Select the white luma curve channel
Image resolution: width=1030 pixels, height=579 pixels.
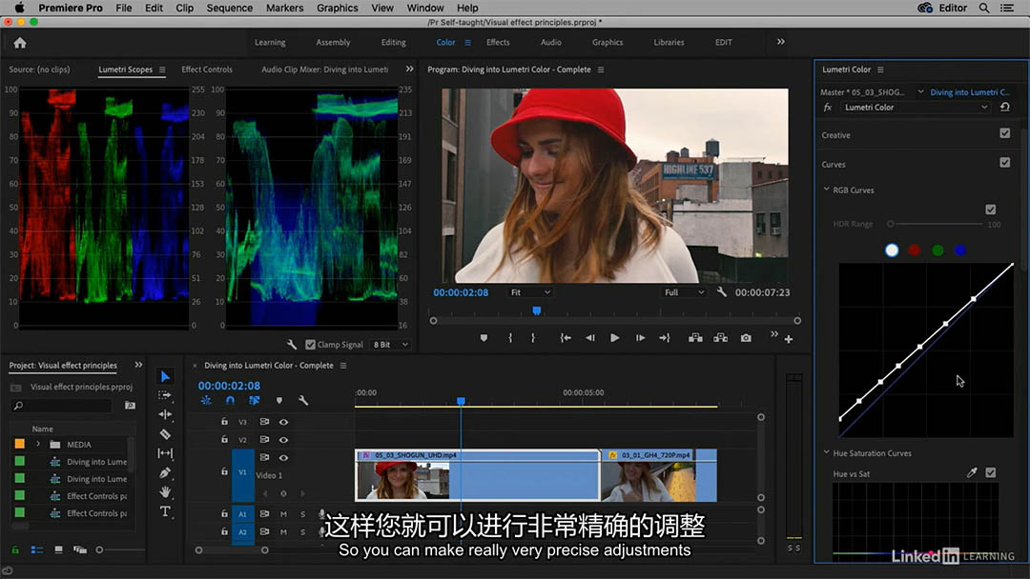[x=892, y=250]
